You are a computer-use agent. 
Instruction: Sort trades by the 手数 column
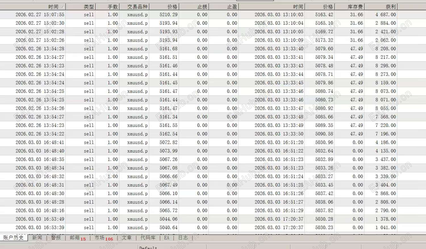pyautogui.click(x=113, y=7)
